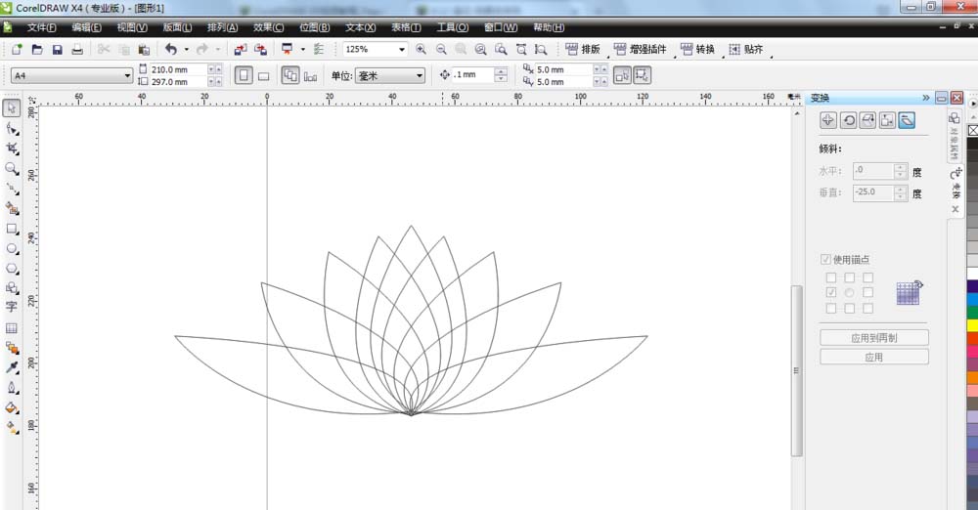Create a new document with the New icon
The image size is (978, 510).
[x=17, y=49]
